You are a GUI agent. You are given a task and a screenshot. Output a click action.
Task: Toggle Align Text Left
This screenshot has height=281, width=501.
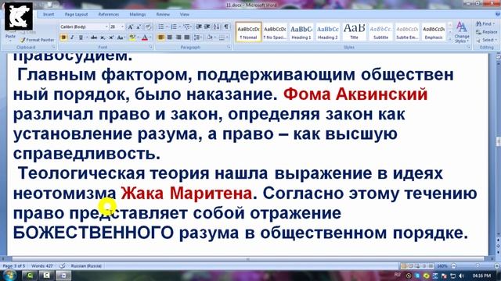pos(161,37)
